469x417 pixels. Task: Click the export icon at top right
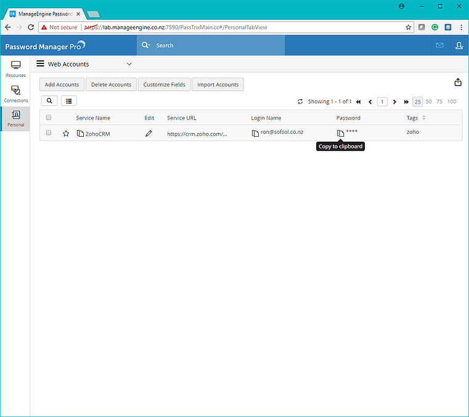coord(458,82)
